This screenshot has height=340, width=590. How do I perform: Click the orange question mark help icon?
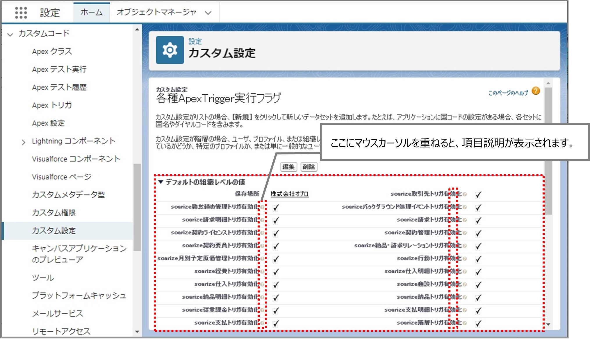pyautogui.click(x=536, y=91)
